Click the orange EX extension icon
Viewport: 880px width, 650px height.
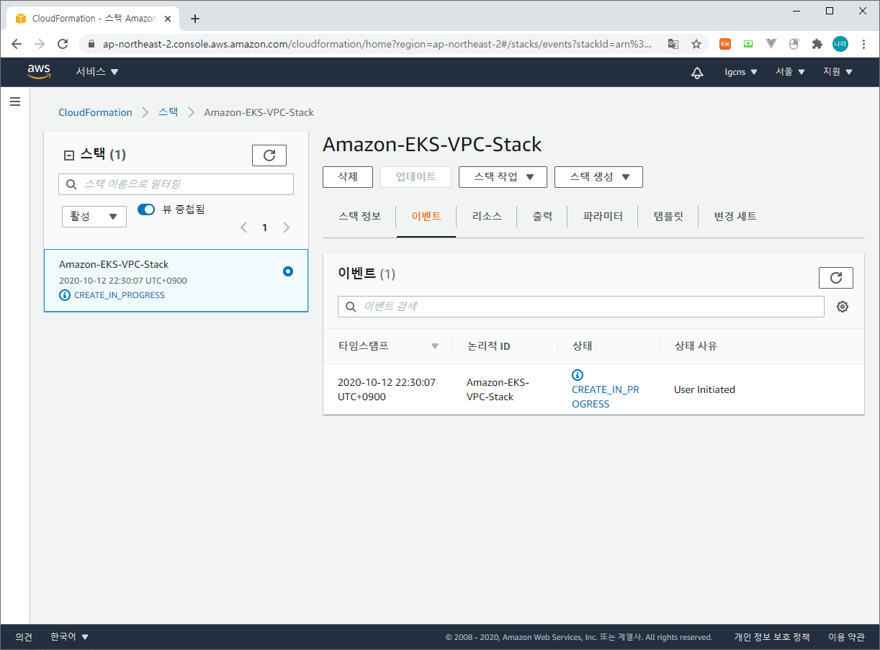pyautogui.click(x=725, y=44)
